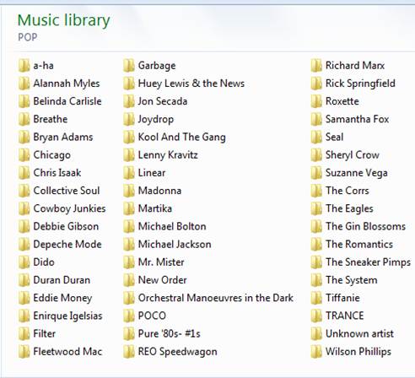Select the Fleetwood Mac folder name

tap(67, 352)
